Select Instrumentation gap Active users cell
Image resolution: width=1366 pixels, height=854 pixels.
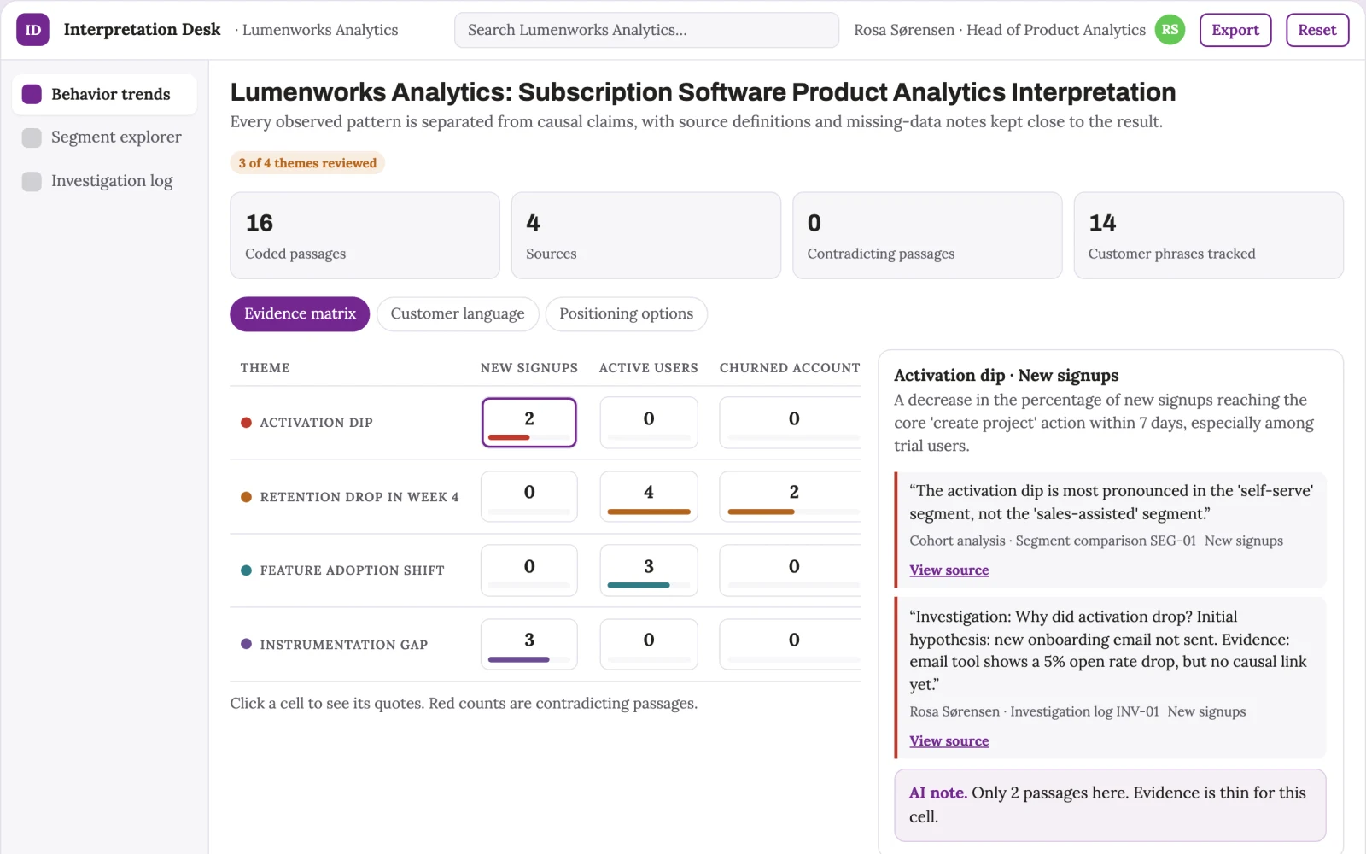649,644
